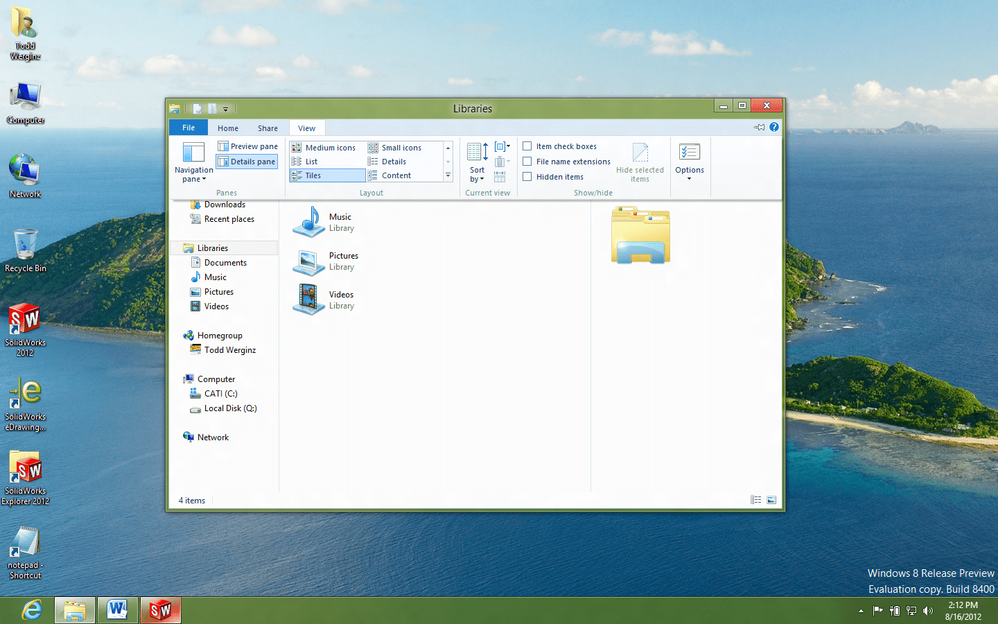
Task: Enable File name extensions checkbox
Action: [527, 162]
